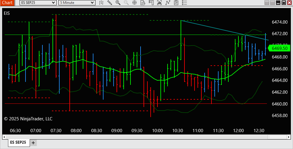Viewport: 293px width, 149px height.
Task: Open the ES SEP25 instrument dropdown
Action: tap(38, 3)
